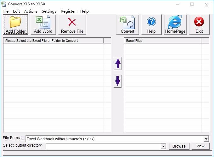Click the red Exit toolbar button
The image size is (214, 157).
(x=199, y=25)
